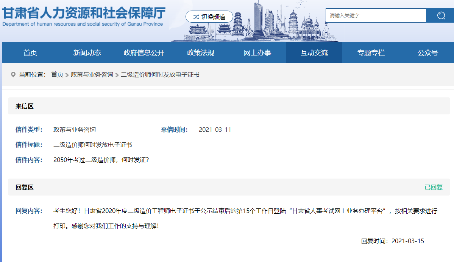Click the 二级造价师何时发放电子证书 breadcrumb item
Viewport: 454px width, 262px height.
160,75
